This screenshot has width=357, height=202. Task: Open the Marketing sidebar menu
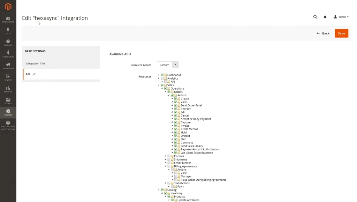click(8, 66)
